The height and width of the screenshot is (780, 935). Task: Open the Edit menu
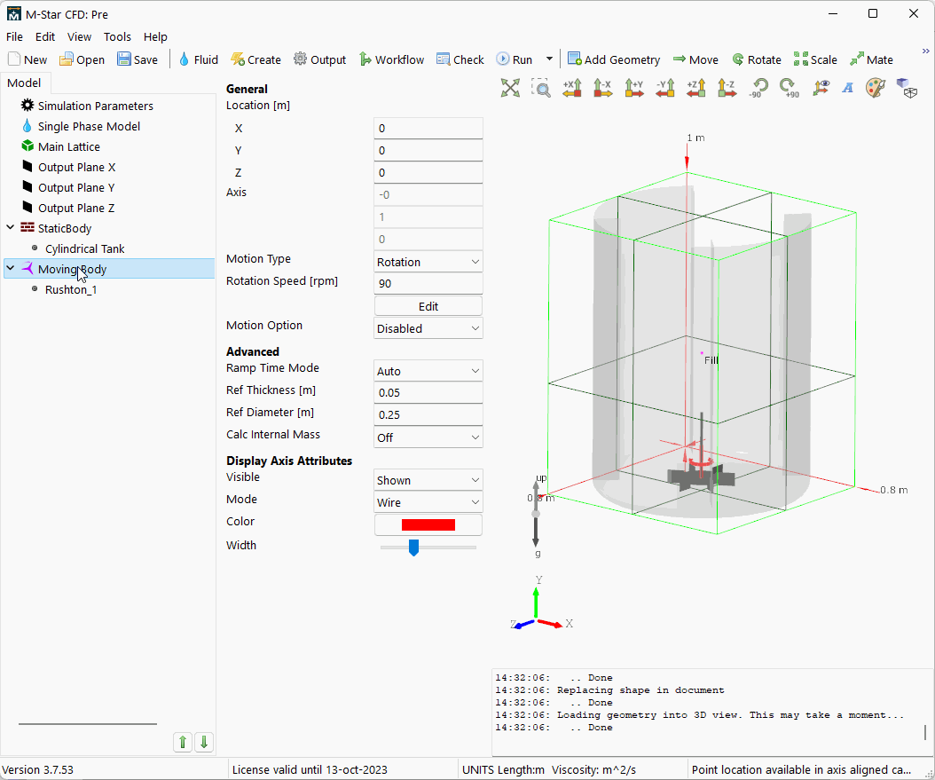[45, 37]
